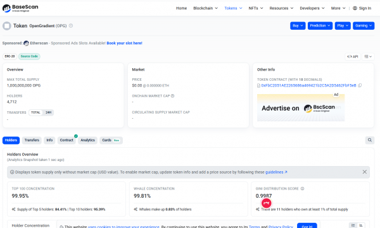The image size is (380, 228).
Task: Expand the NFTs menu
Action: 256,8
